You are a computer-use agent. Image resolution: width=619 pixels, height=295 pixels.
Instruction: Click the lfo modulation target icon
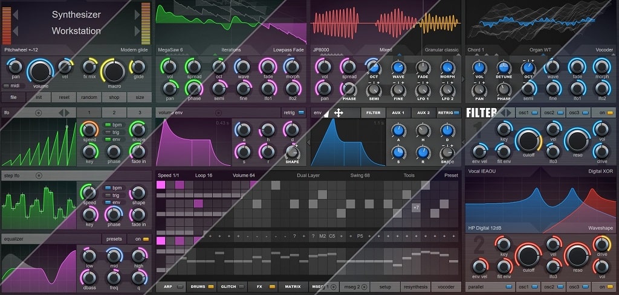click(38, 113)
